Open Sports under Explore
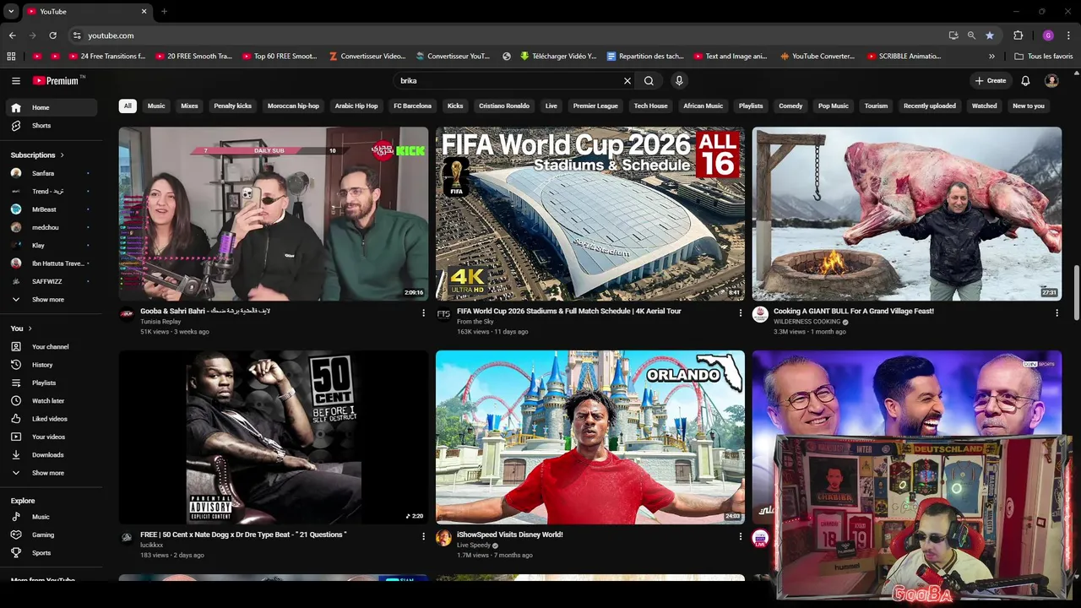This screenshot has width=1081, height=608. point(52,553)
